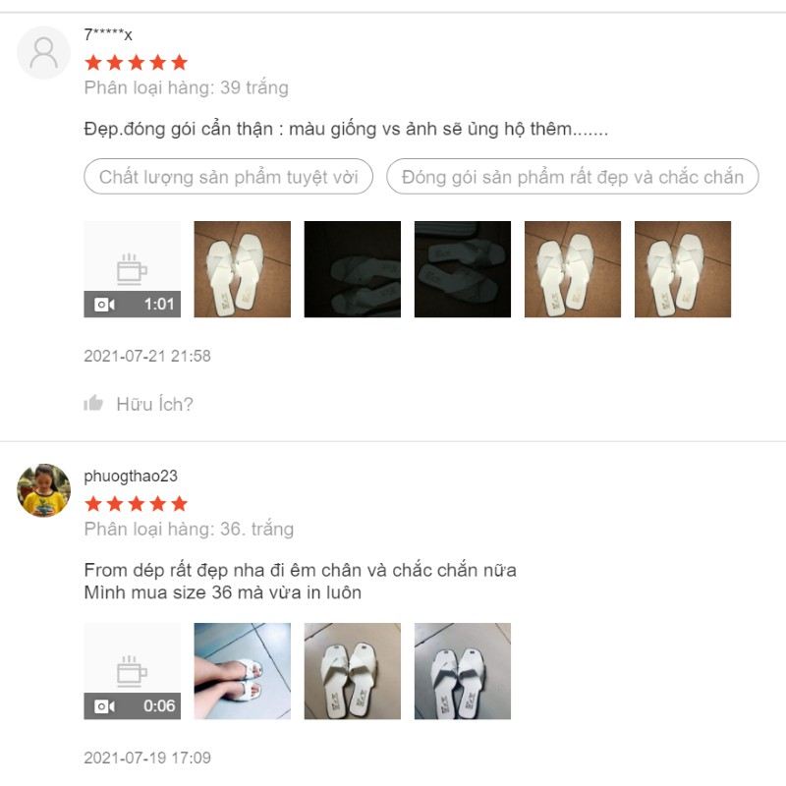
Task: Open photo of feet wearing sandals
Action: 242,671
